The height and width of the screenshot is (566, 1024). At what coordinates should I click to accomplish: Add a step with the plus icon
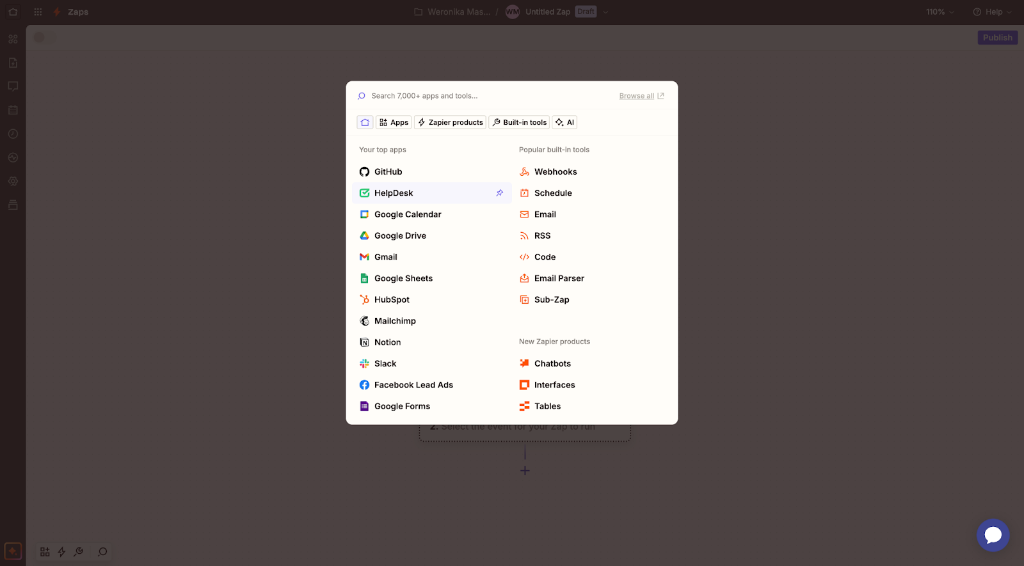pyautogui.click(x=525, y=471)
